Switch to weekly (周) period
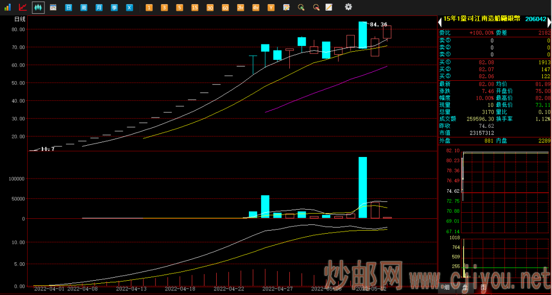Viewport: 552px width, 295px height. pos(84,8)
